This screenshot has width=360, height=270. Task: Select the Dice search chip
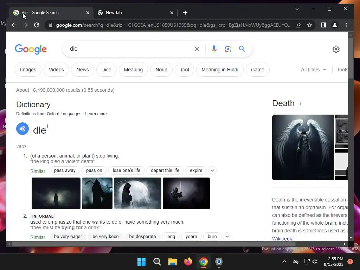106,70
